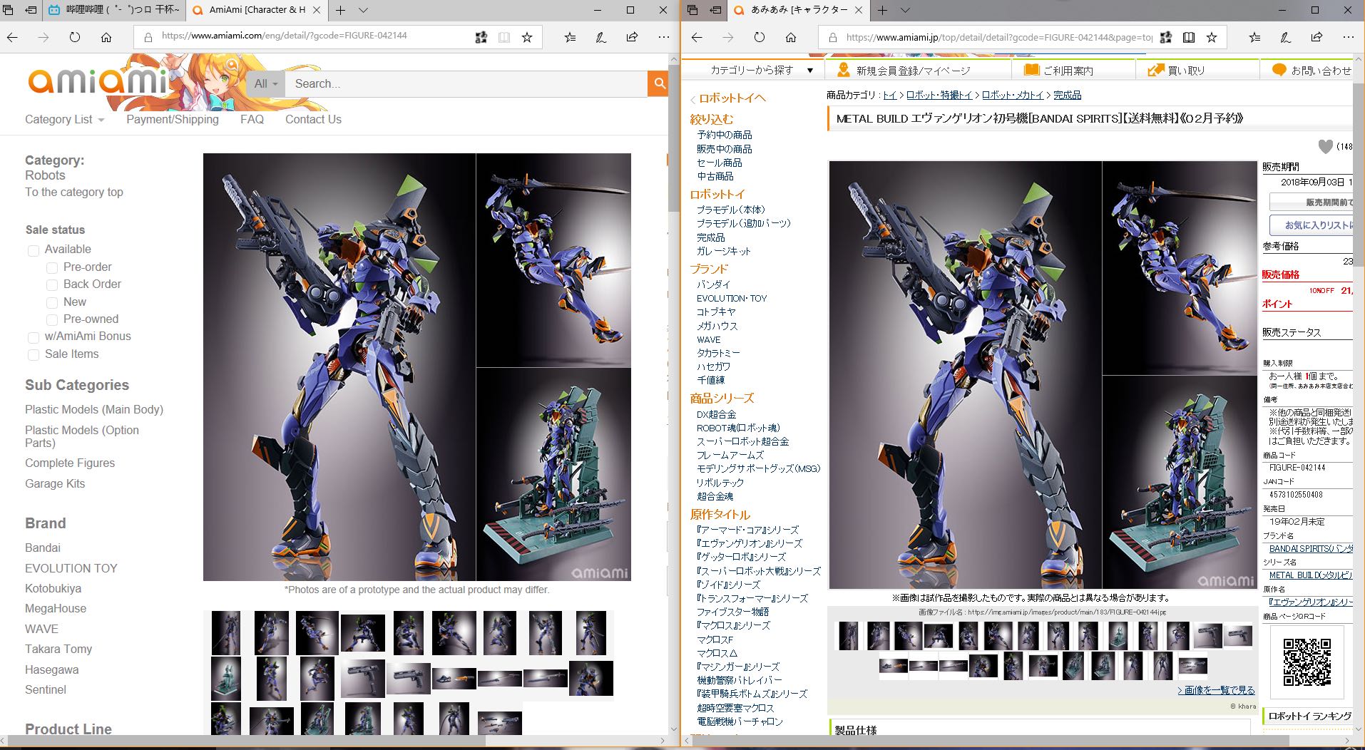The width and height of the screenshot is (1365, 750).
Task: Open new tab in left browser
Action: click(341, 10)
